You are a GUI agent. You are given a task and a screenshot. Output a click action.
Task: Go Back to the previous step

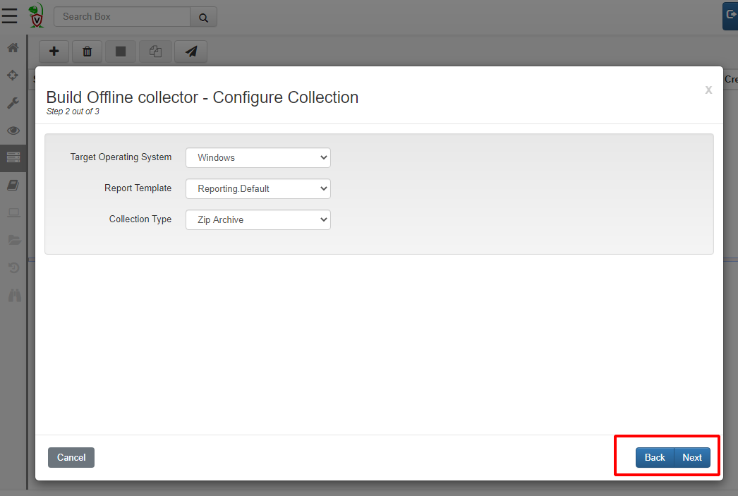(654, 458)
